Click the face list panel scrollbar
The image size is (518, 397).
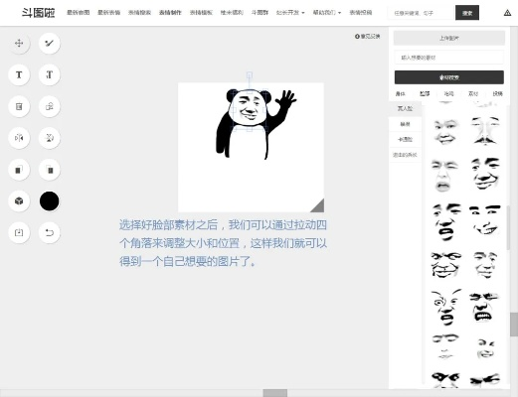tap(508, 227)
